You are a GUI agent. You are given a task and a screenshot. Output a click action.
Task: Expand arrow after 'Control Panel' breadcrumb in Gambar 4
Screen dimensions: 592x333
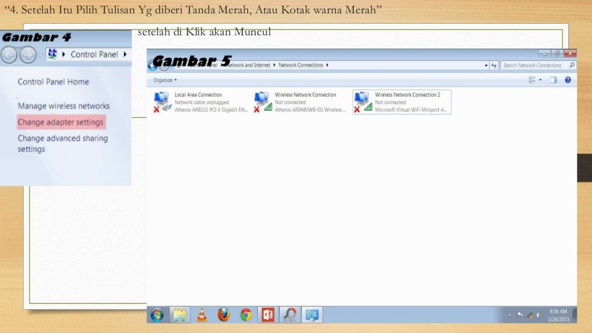coord(125,54)
